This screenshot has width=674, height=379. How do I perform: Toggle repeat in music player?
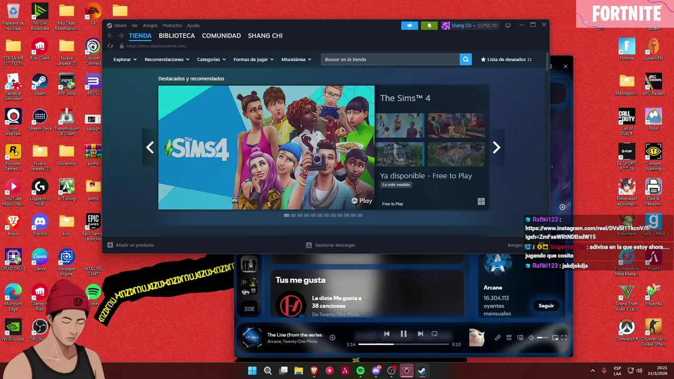[434, 334]
